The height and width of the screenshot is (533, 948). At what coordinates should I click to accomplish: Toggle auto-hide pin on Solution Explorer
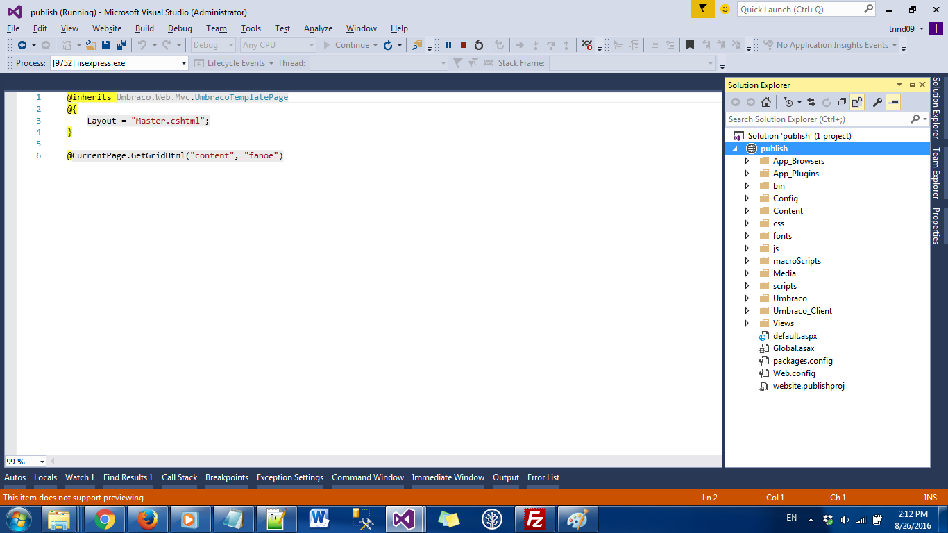click(x=911, y=85)
